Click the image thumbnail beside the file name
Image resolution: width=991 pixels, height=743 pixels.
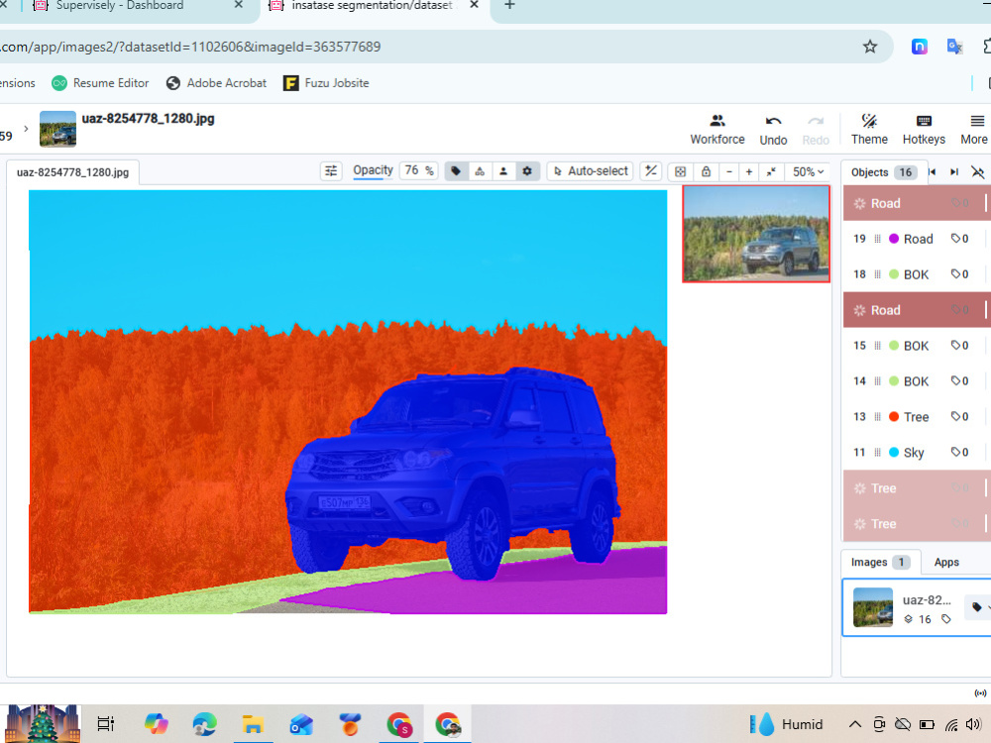click(57, 129)
